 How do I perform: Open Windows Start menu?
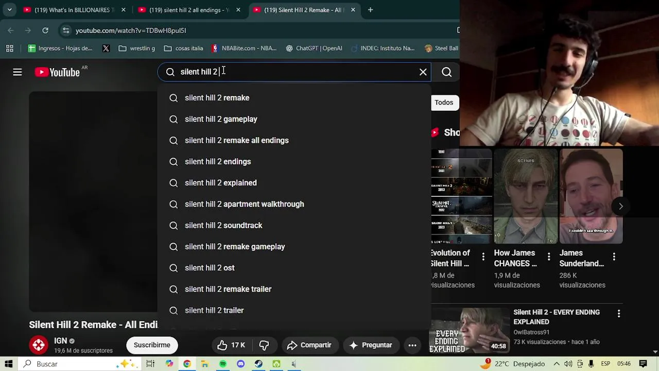(9, 364)
